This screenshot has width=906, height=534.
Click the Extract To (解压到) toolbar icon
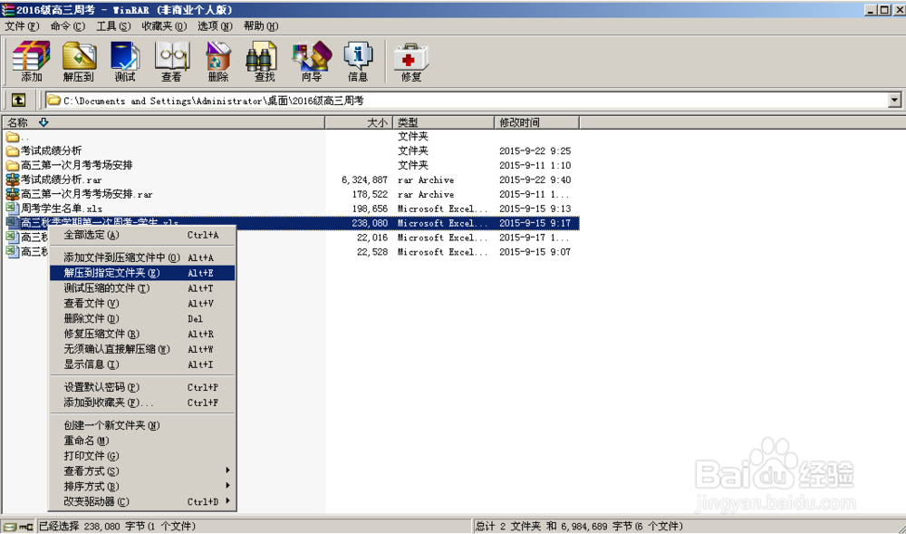[79, 62]
